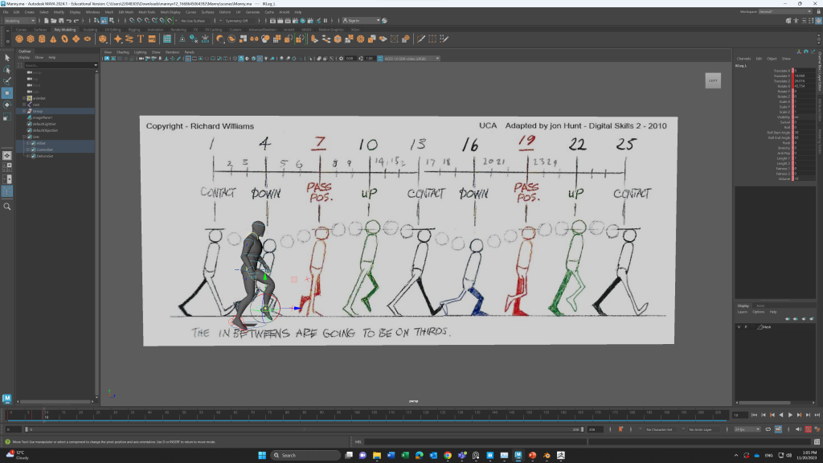Toggle the V visibility box on Mesh layer
The width and height of the screenshot is (823, 463).
coord(739,327)
